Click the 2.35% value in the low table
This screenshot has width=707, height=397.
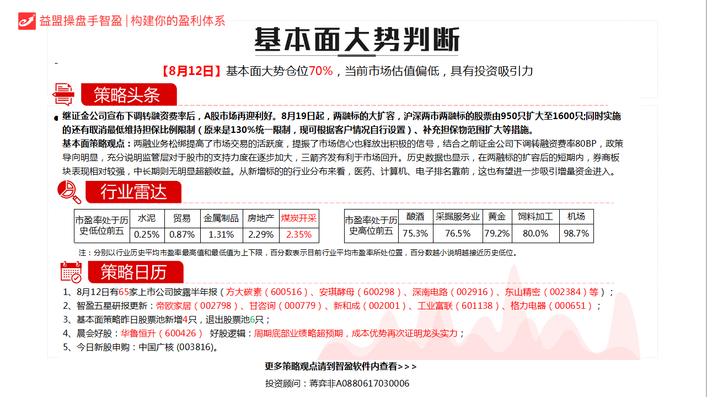[x=298, y=234]
